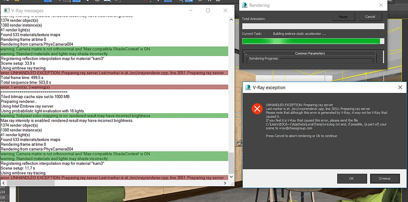408x202 pixels.
Task: Click the V-Ray messages window title icon
Action: (7, 11)
